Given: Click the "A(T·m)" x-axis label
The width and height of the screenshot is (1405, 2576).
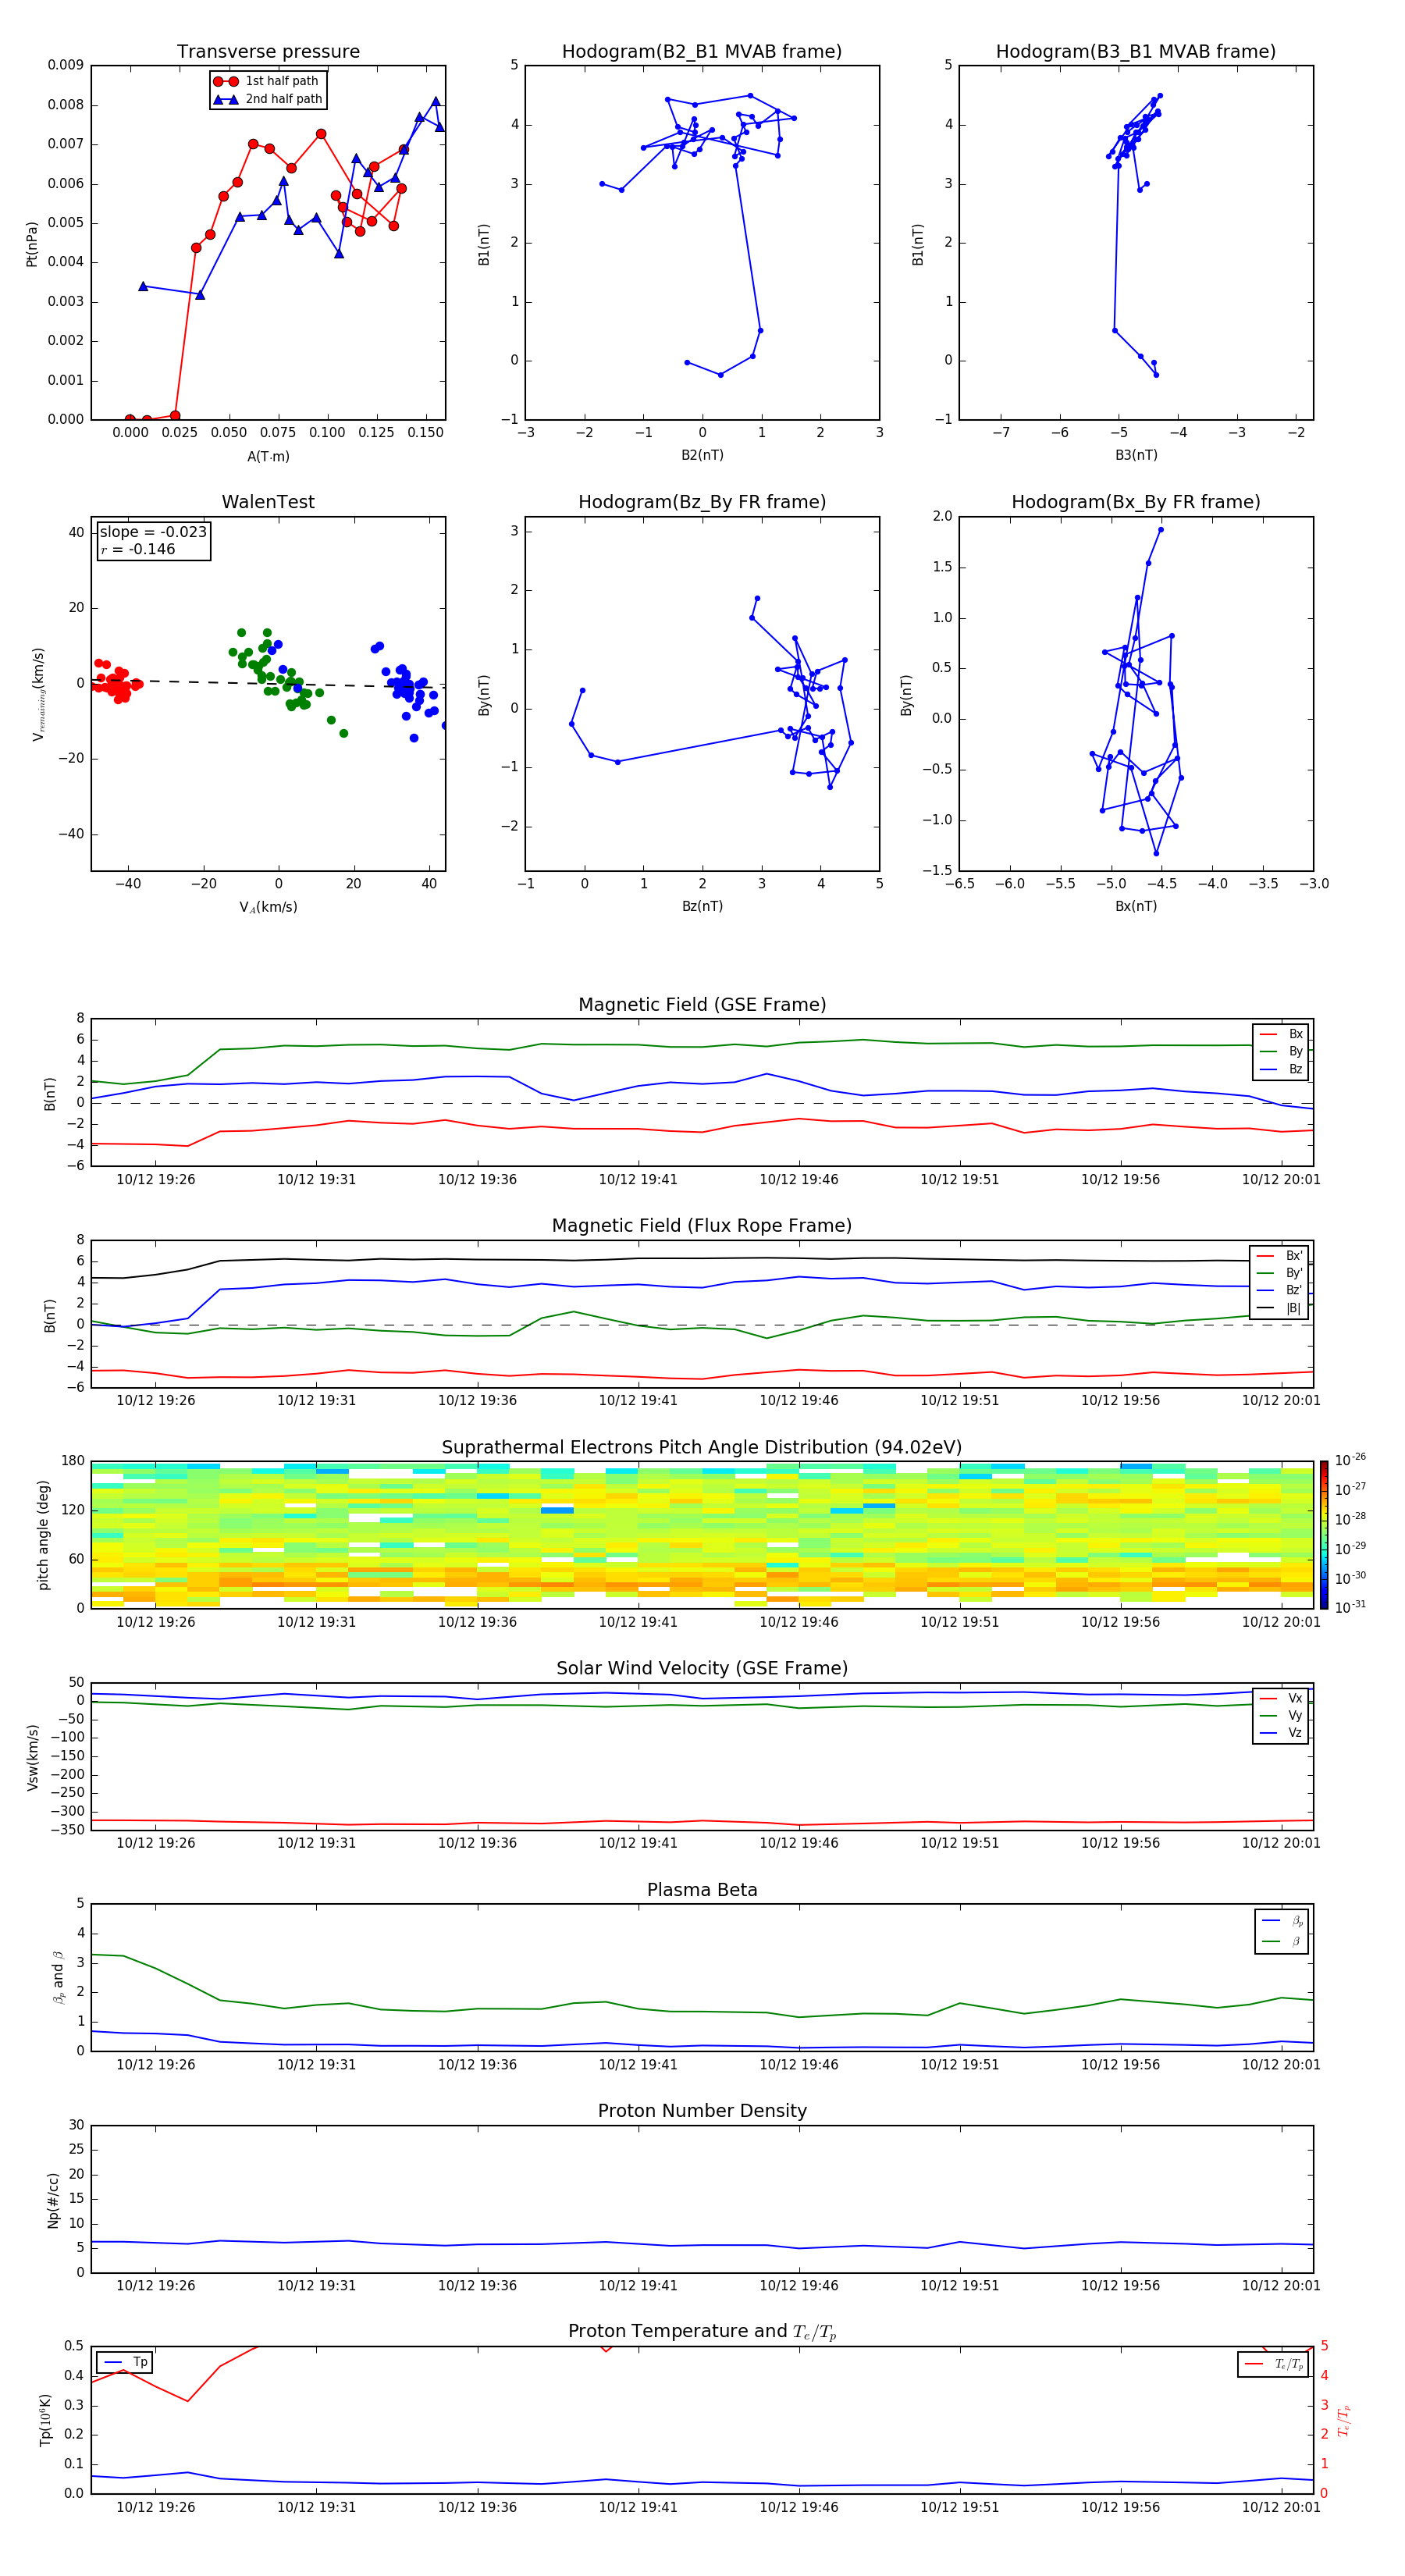Looking at the screenshot, I should click(x=268, y=456).
